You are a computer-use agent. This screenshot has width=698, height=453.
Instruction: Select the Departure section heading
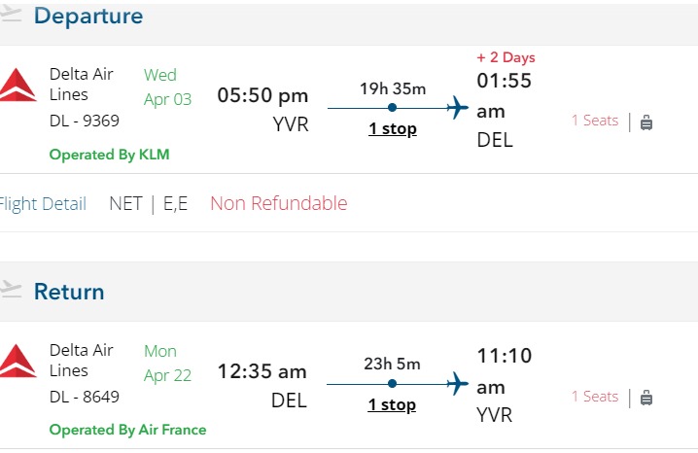88,16
